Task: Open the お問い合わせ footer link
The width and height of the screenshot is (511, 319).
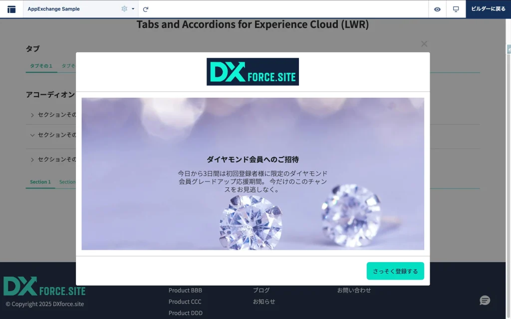Action: point(354,290)
